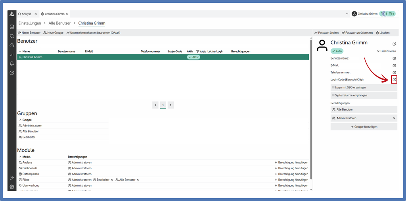Open the settings gear in the sidebar
Viewport: 406px width, 201px height.
point(11,187)
